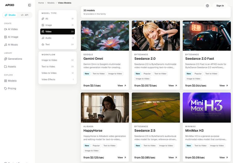Switch to Studio mode
This screenshot has width=233, height=163.
(10, 15)
